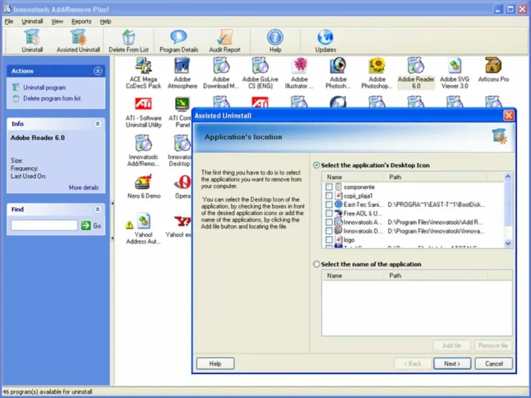Check the Innovatools D... checkbox

329,231
